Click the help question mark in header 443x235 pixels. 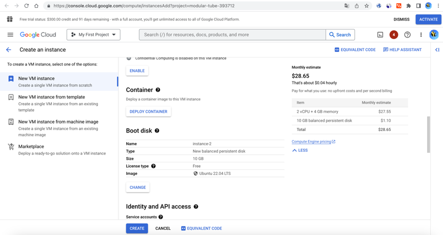(407, 35)
